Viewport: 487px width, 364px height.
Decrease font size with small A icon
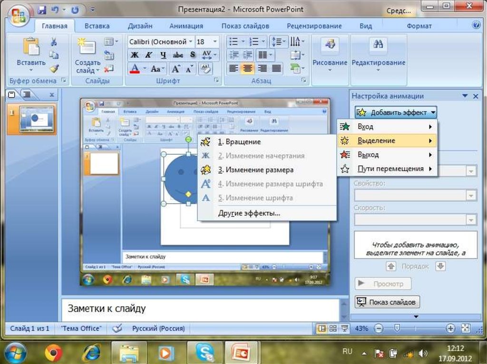(189, 68)
